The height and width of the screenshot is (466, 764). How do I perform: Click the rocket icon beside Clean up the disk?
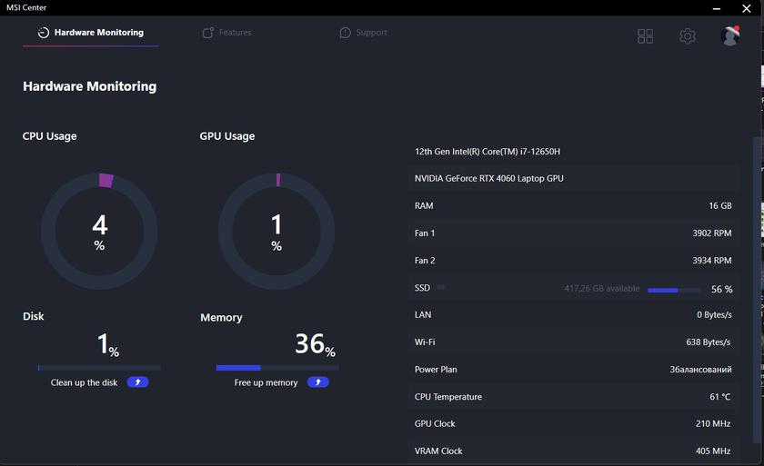pos(137,382)
